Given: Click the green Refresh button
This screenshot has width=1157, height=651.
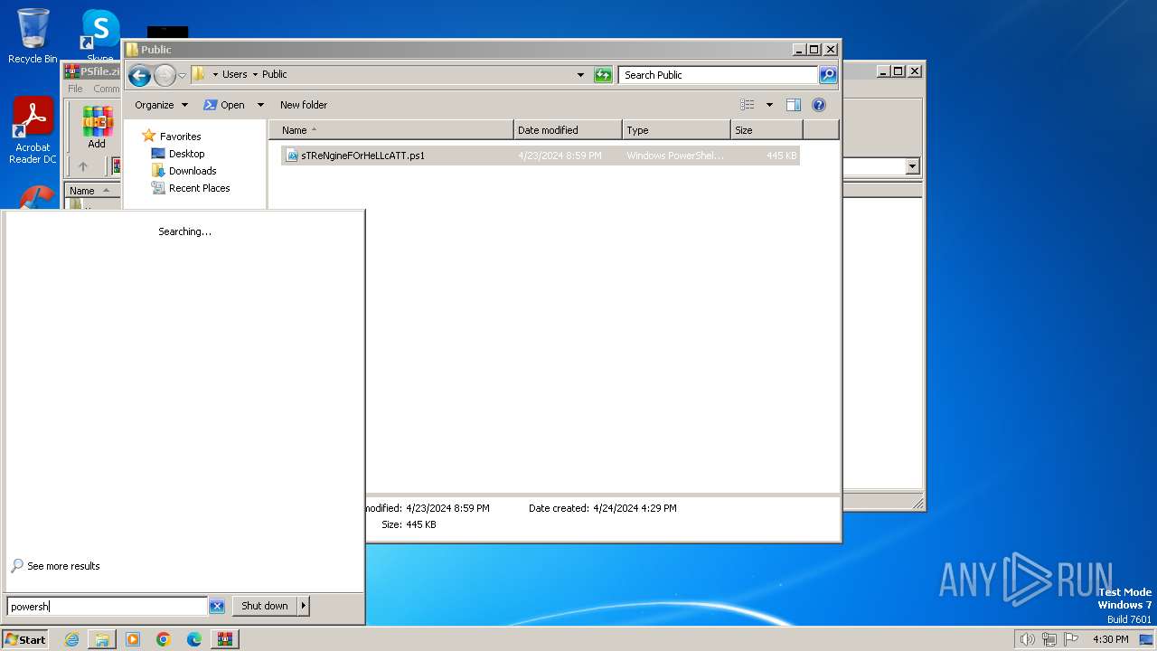Looking at the screenshot, I should click(603, 75).
